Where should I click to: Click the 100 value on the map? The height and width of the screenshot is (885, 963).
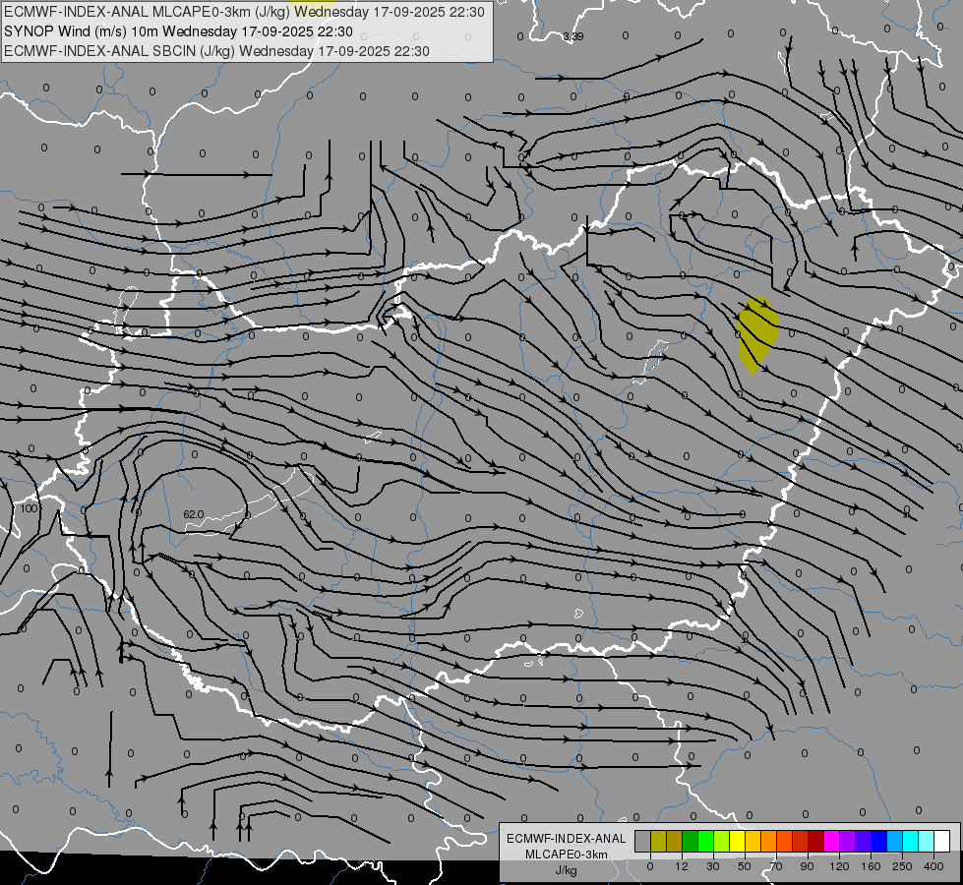[x=29, y=508]
